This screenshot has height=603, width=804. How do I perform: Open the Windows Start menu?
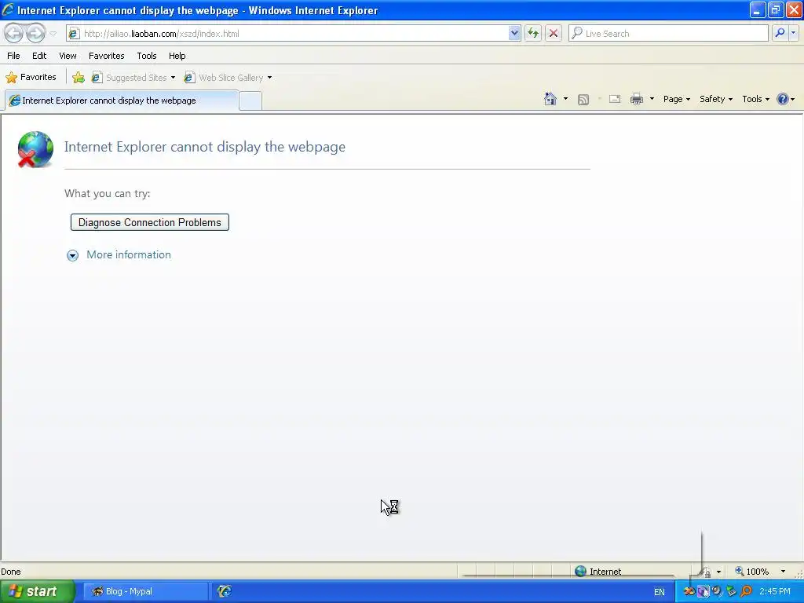pyautogui.click(x=37, y=591)
